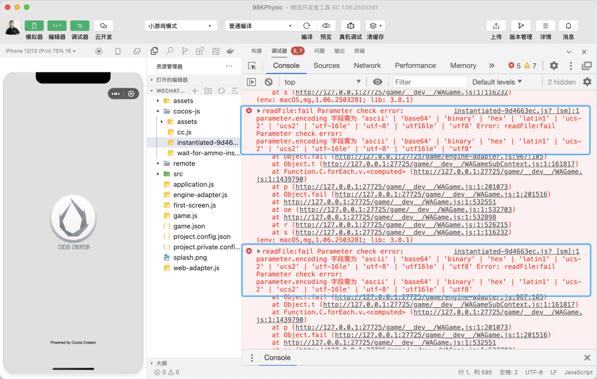Click the inspect element picker icon

(x=252, y=66)
